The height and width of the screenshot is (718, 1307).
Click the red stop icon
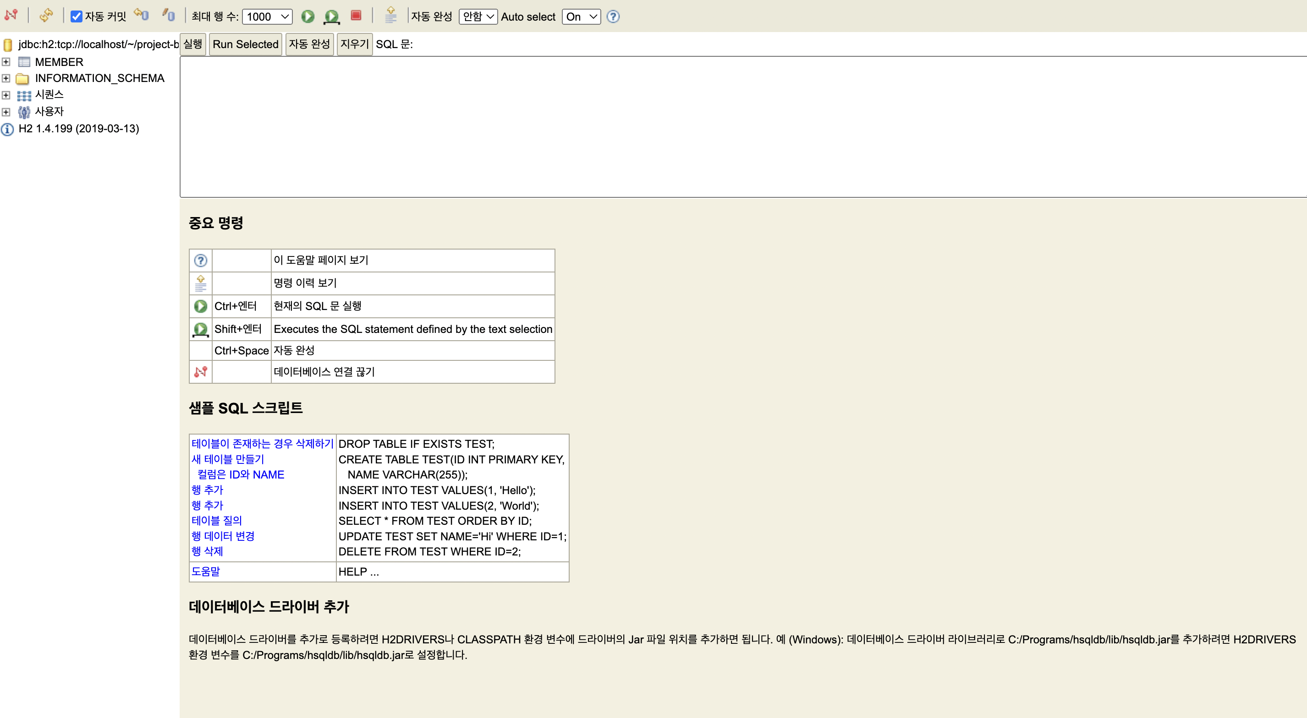(x=356, y=16)
